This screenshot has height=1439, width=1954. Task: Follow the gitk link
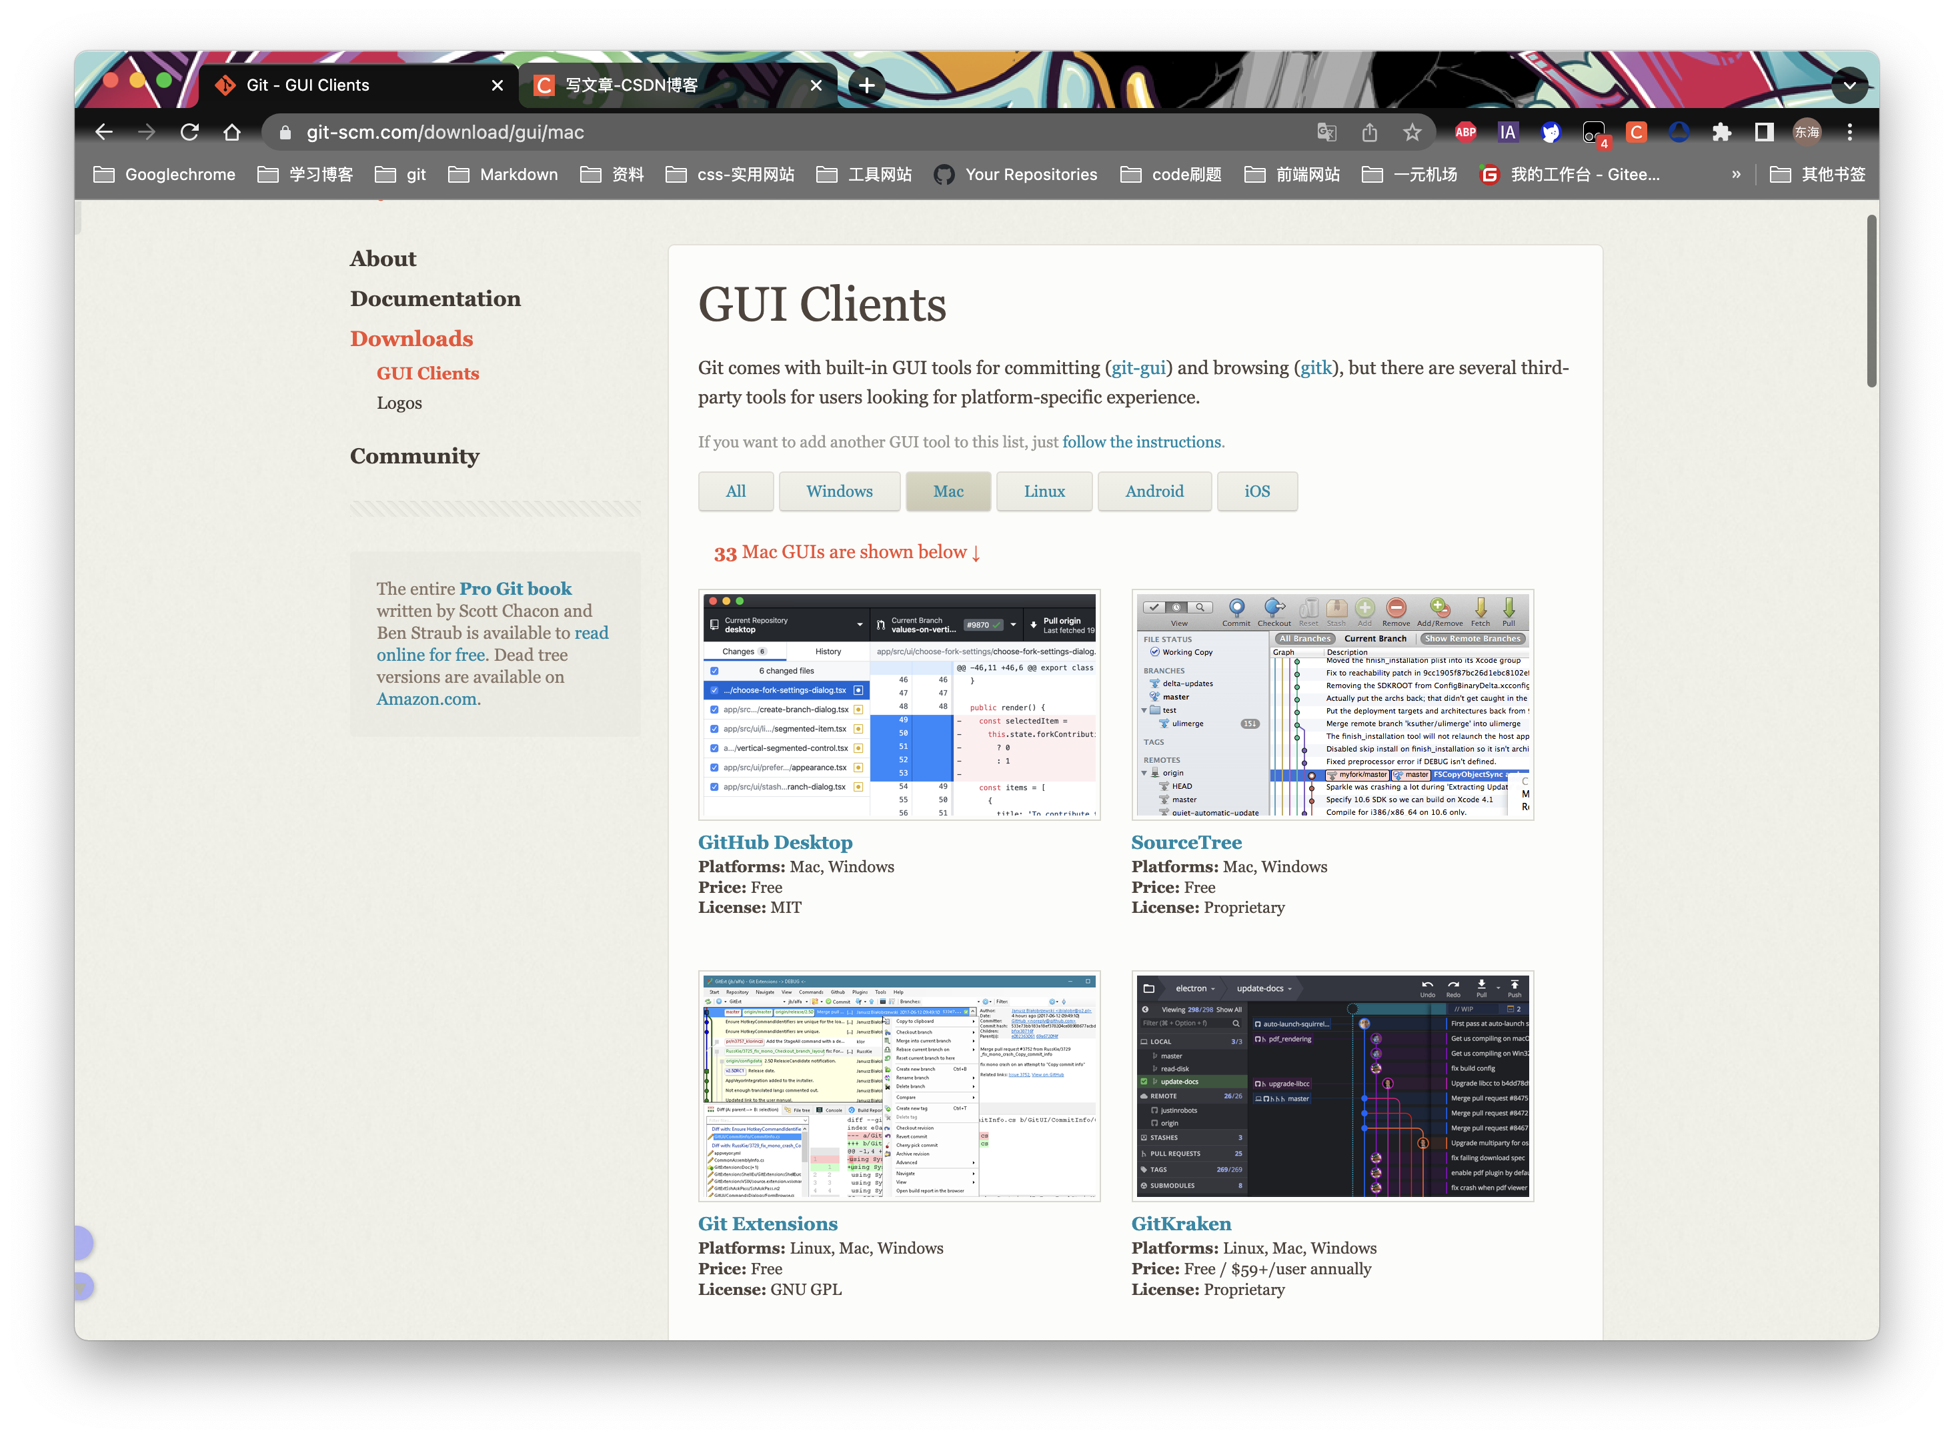click(x=1315, y=367)
